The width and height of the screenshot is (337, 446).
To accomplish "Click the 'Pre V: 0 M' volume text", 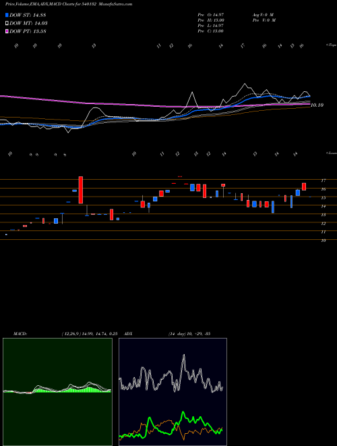I will click(264, 20).
